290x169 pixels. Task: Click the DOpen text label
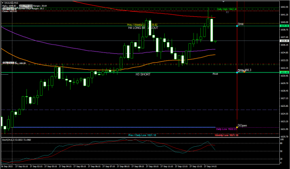pos(242,125)
